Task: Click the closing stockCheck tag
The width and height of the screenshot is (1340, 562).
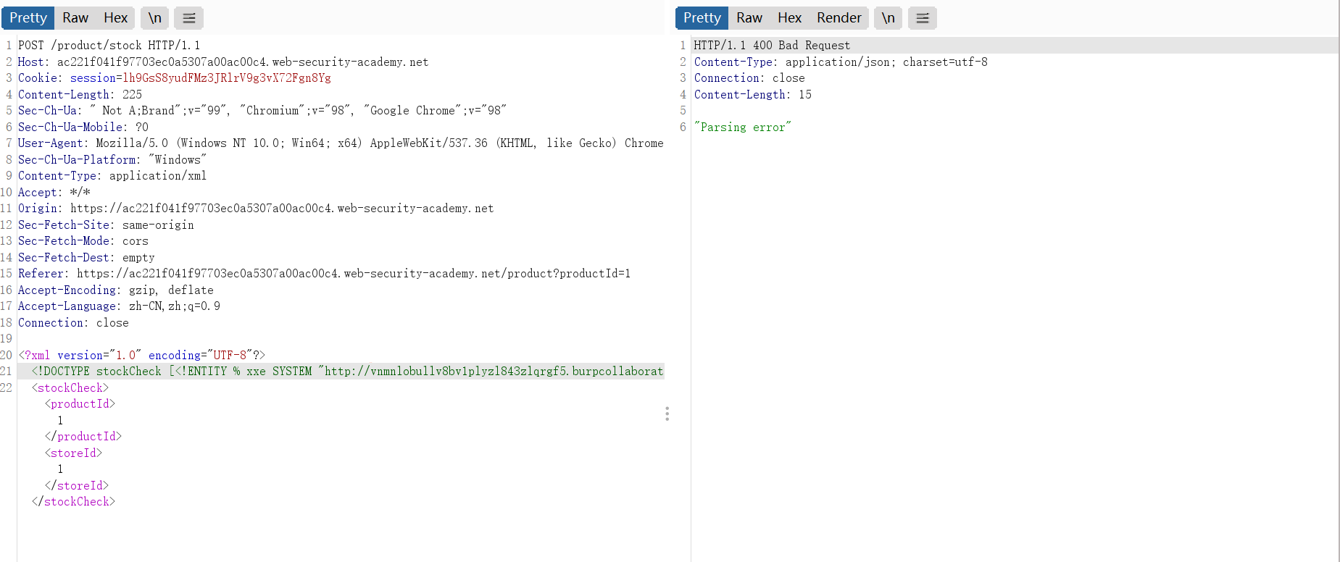Action: coord(73,501)
